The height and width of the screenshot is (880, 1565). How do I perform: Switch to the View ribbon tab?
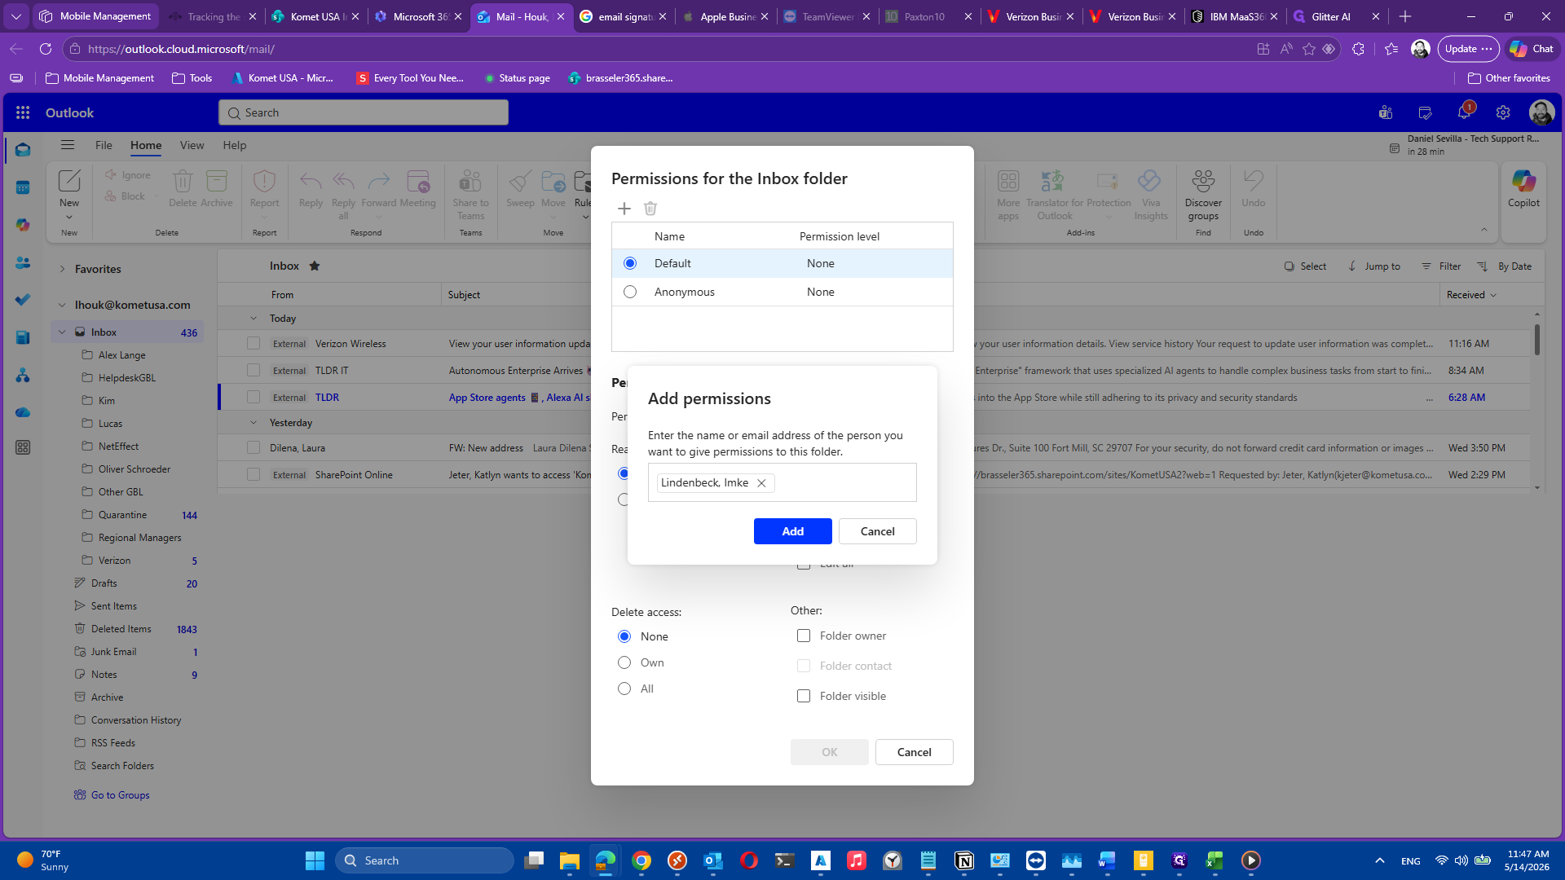(192, 145)
